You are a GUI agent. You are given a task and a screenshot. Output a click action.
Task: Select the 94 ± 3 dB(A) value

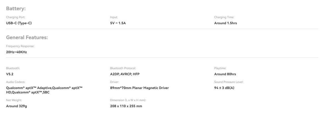(224, 88)
